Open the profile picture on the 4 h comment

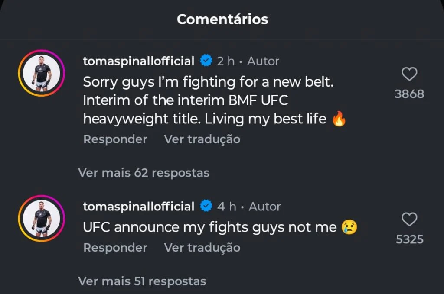point(42,218)
